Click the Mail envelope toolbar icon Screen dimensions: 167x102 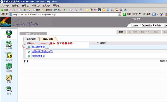[71, 10]
